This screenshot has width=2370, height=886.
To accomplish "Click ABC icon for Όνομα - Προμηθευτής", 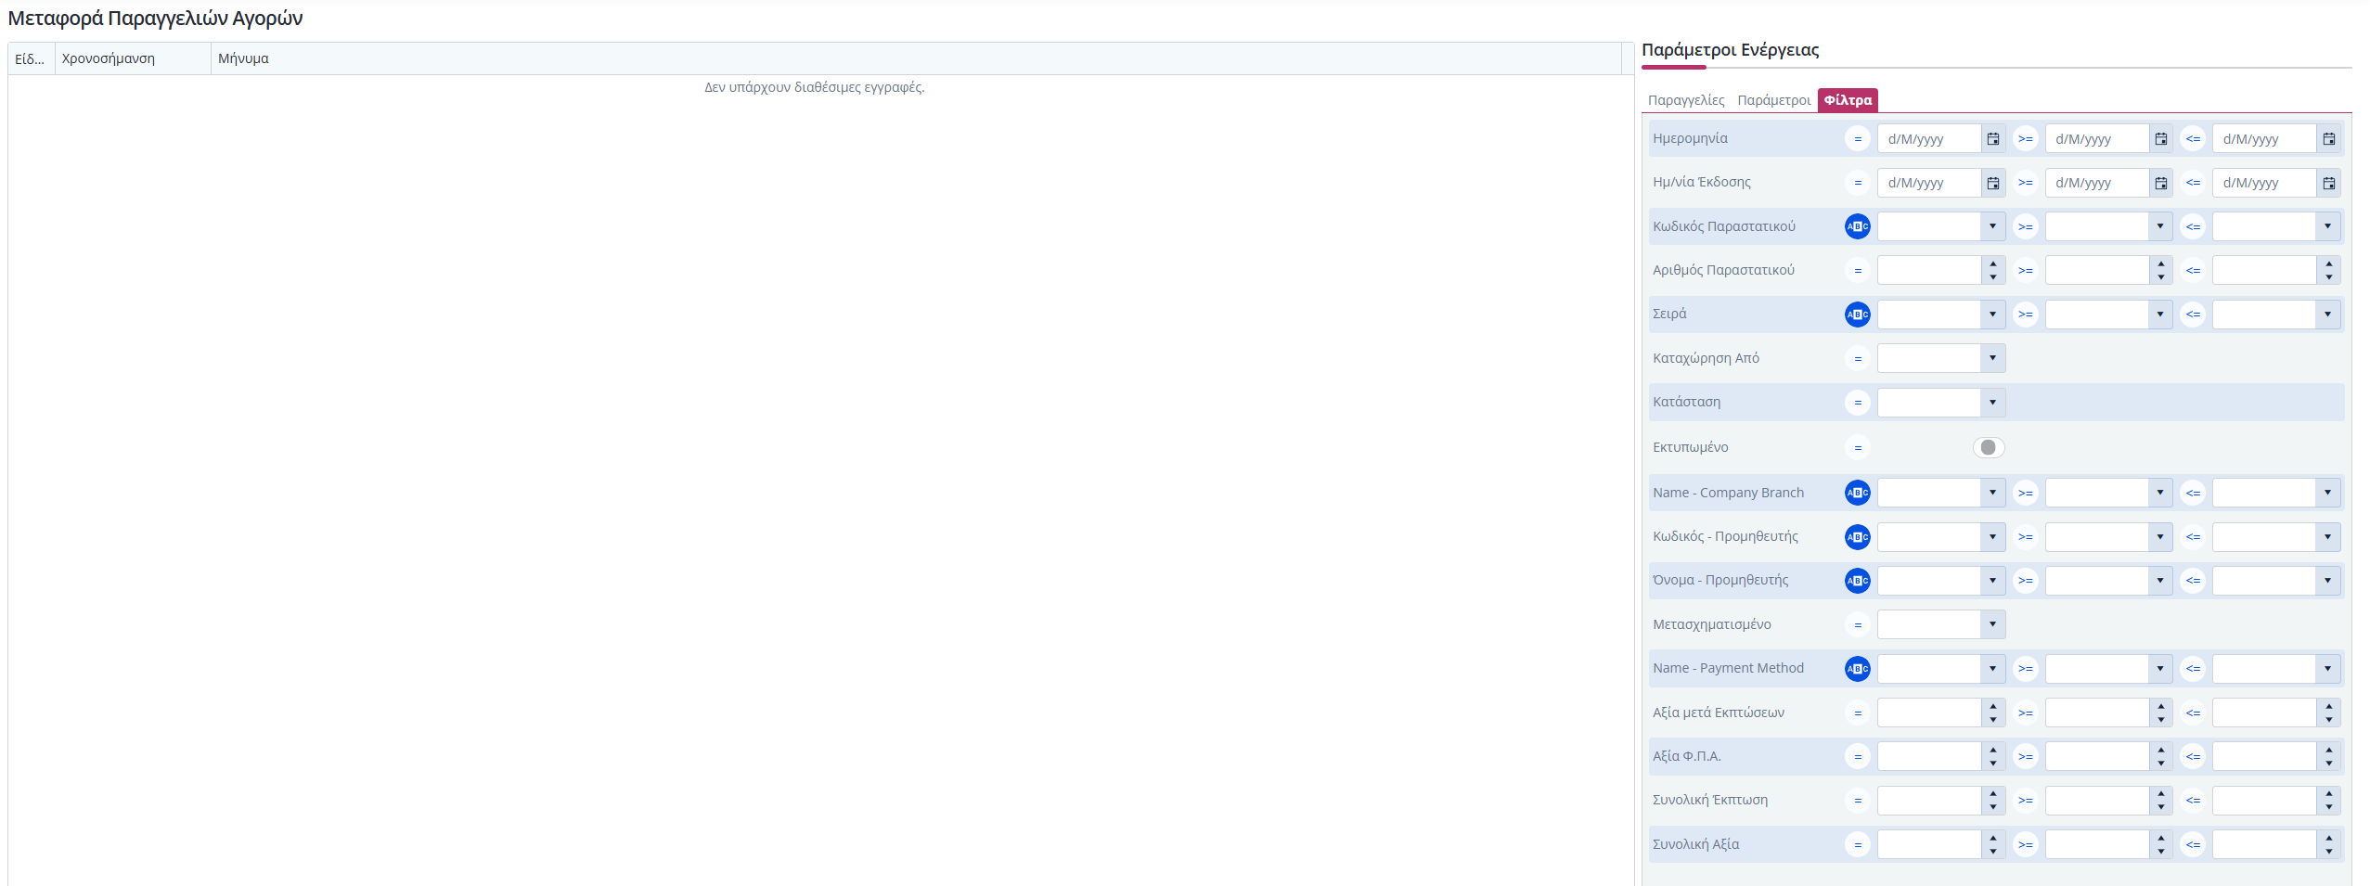I will [x=1857, y=581].
